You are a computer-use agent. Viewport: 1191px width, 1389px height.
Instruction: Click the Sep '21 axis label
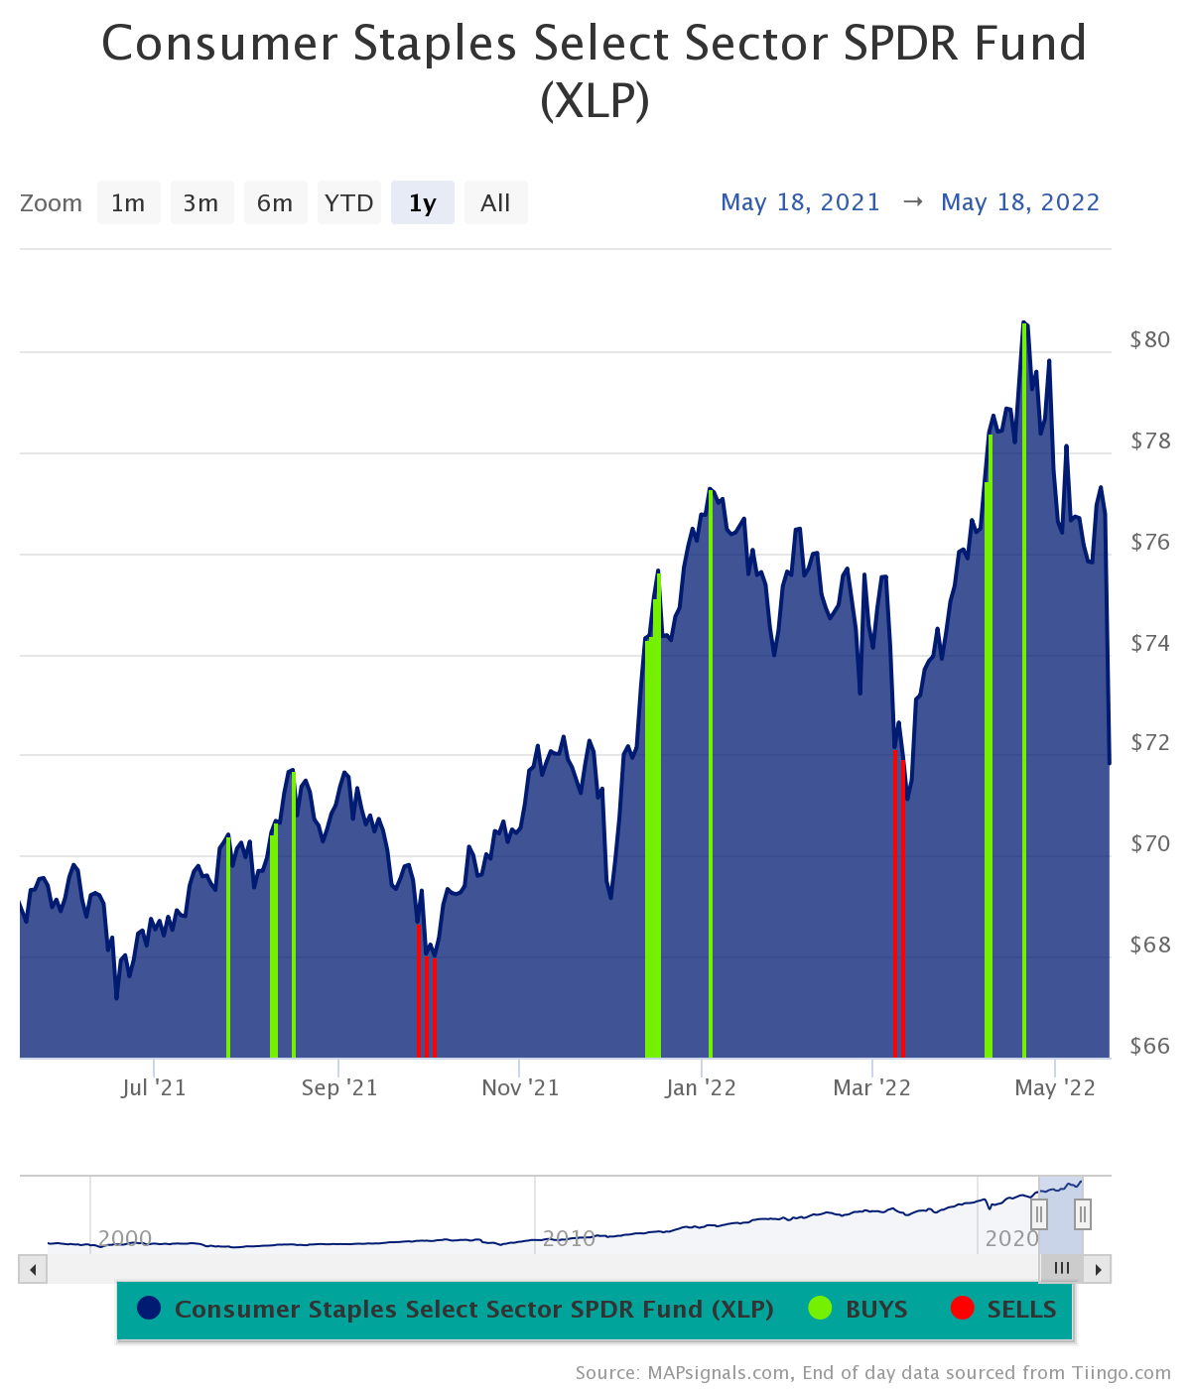pos(339,1088)
